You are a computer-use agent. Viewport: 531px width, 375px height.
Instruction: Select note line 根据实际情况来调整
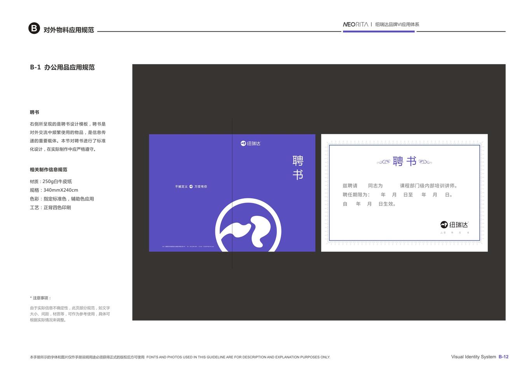(48, 320)
